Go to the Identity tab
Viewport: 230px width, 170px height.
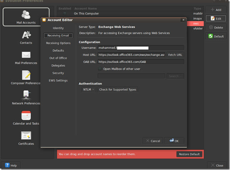[x=58, y=28]
